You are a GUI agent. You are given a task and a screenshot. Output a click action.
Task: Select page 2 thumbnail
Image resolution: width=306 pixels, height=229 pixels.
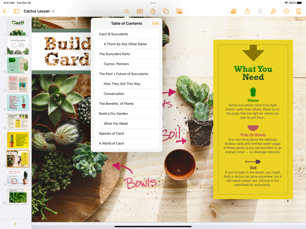point(18,46)
